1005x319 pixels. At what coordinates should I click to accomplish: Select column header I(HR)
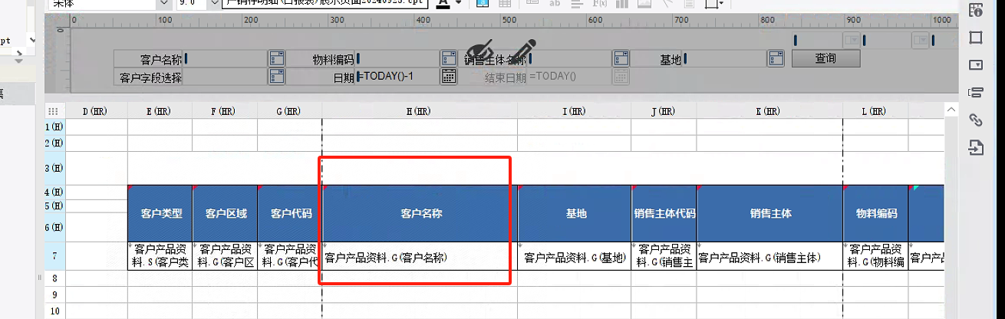575,111
